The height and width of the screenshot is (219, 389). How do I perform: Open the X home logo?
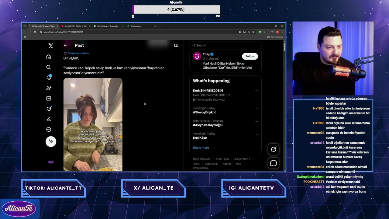pos(51,46)
